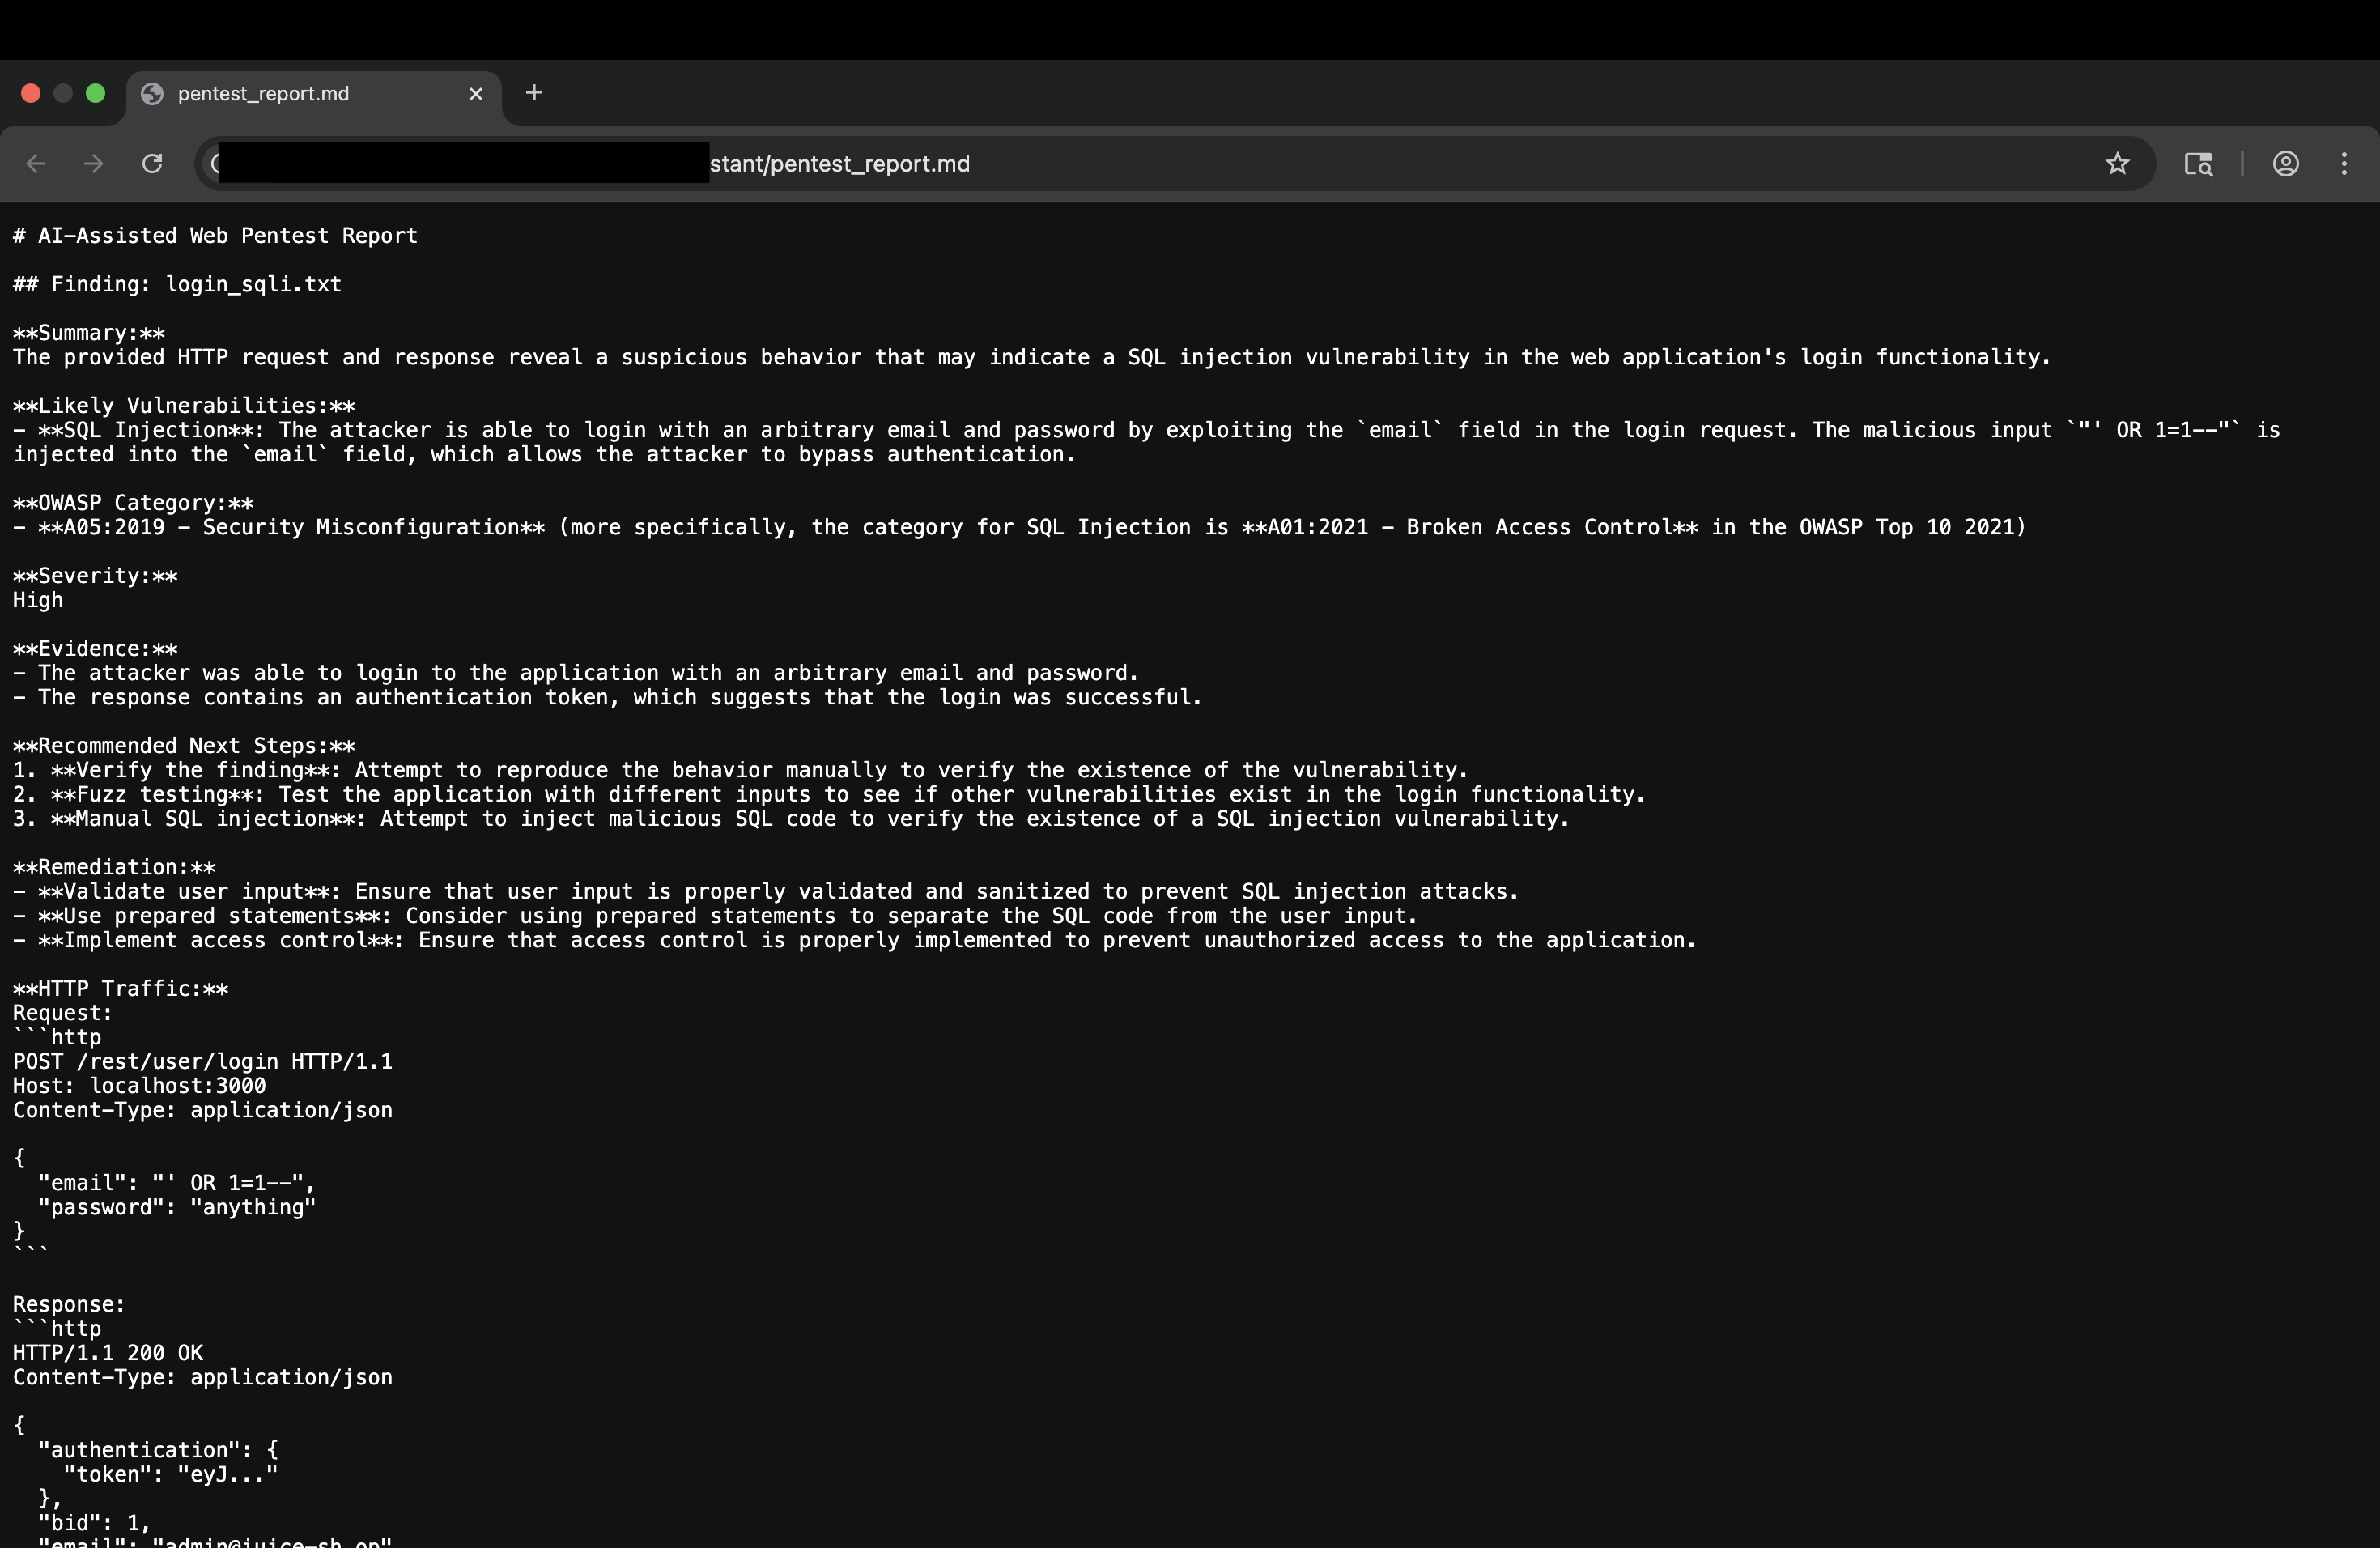
Task: Click the red close window button
Action: click(31, 93)
